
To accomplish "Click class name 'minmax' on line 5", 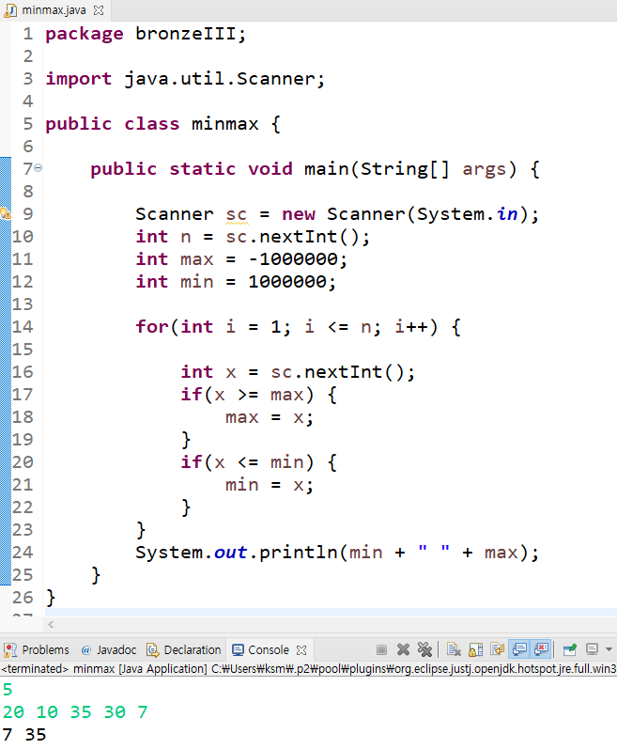I will 224,124.
